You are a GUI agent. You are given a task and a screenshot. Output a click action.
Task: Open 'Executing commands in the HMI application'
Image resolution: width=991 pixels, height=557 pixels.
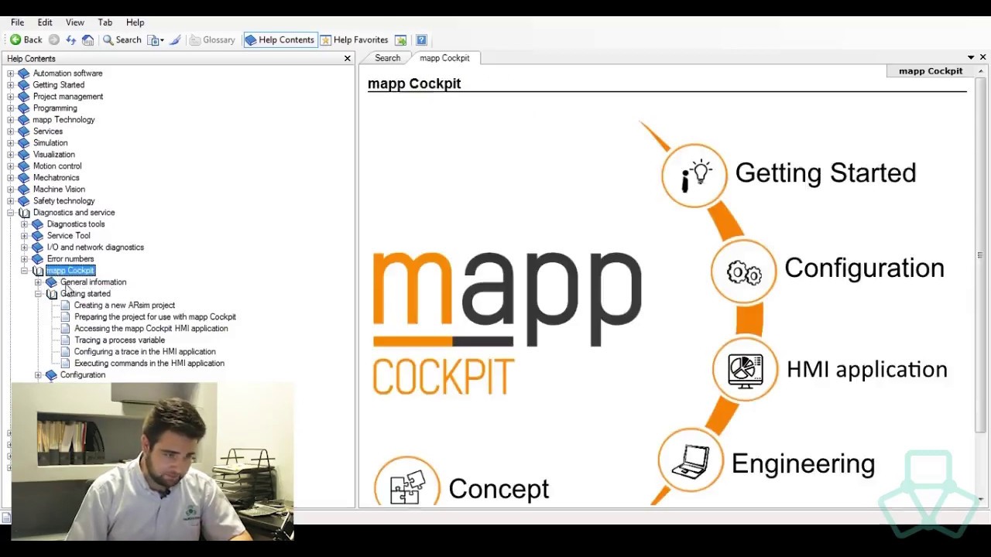tap(149, 364)
